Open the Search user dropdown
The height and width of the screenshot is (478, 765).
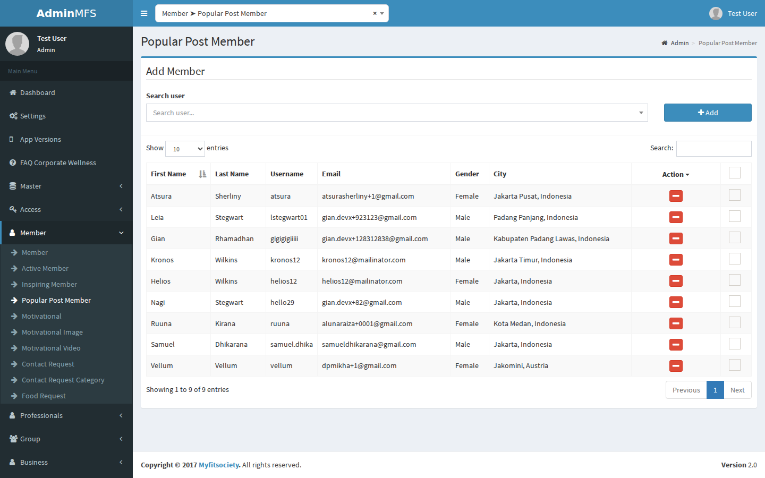tap(397, 113)
